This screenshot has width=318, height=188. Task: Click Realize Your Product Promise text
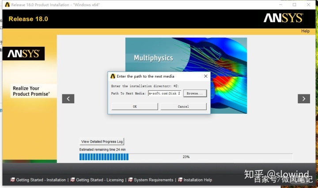point(31,91)
